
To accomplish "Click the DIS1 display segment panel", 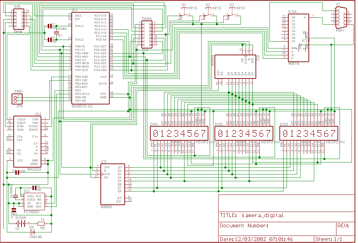I will [179, 133].
